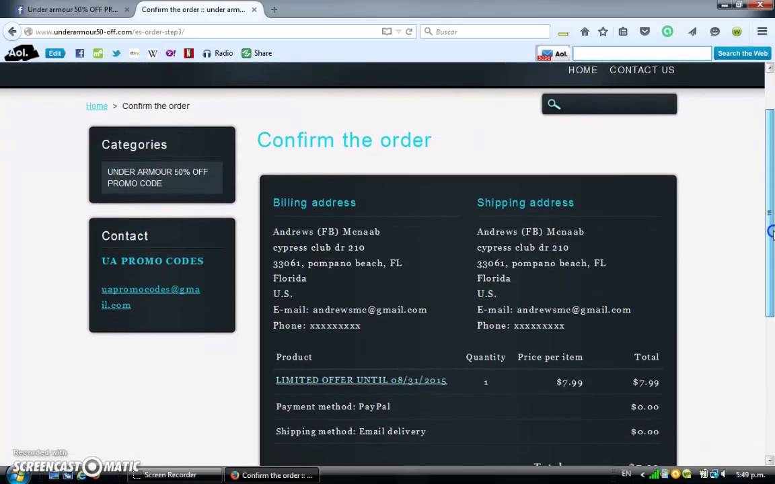Open the eBay shortcut icon
Screen dimensions: 775x484
pyautogui.click(x=134, y=53)
